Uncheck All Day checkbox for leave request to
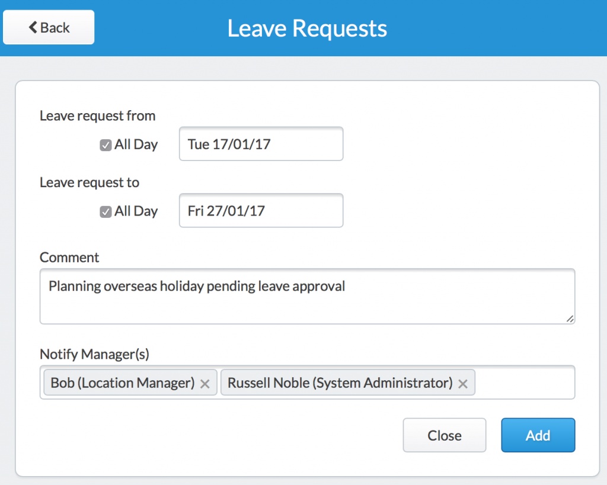The width and height of the screenshot is (607, 485). pos(106,212)
